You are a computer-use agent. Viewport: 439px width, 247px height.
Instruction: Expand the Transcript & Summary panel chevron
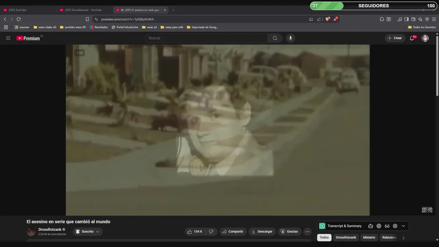pyautogui.click(x=403, y=226)
